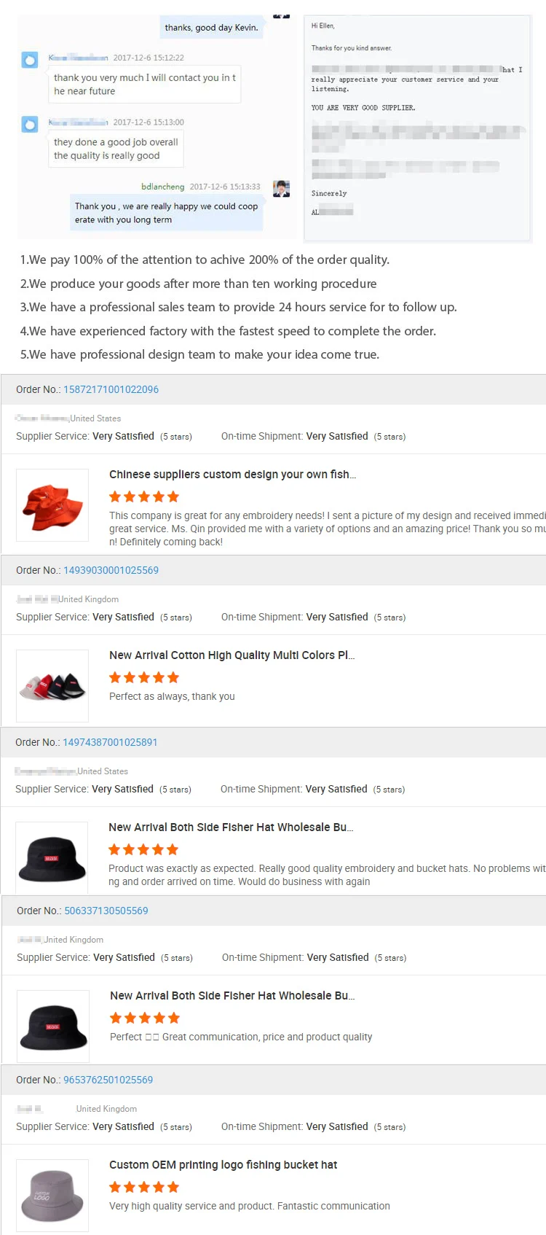This screenshot has width=546, height=1235.
Task: Click bdlancheng's profile photo in the chat
Action: pos(281,189)
